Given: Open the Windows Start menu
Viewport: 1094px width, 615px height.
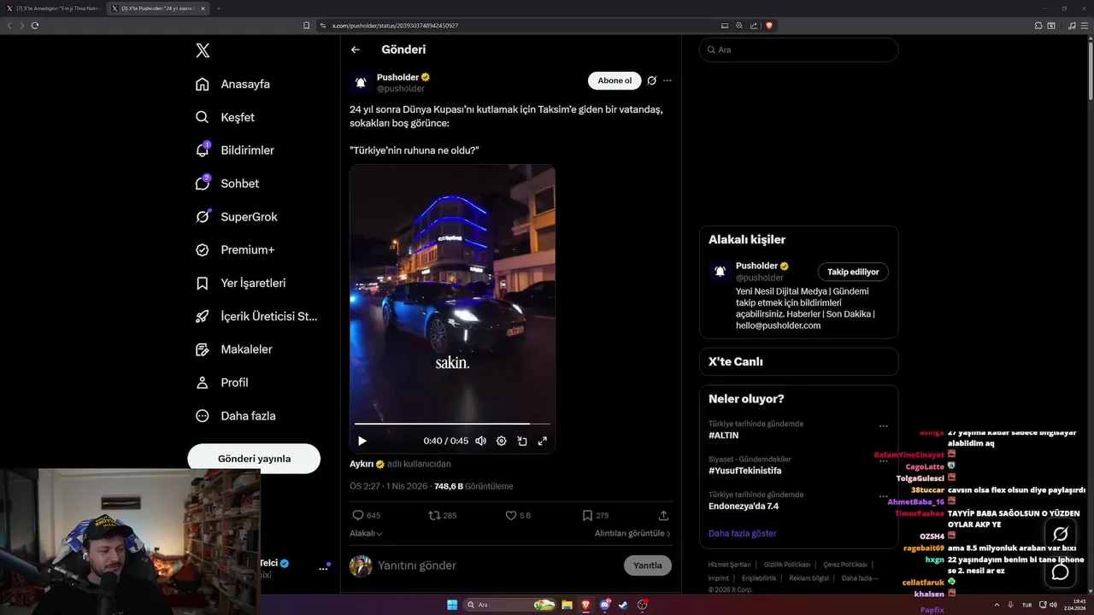Looking at the screenshot, I should (452, 605).
